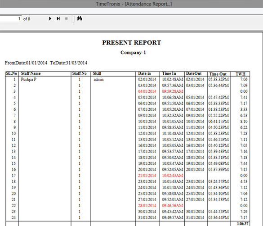Click TWH value 7:29
The height and width of the screenshot is (226, 263).
pyautogui.click(x=244, y=212)
